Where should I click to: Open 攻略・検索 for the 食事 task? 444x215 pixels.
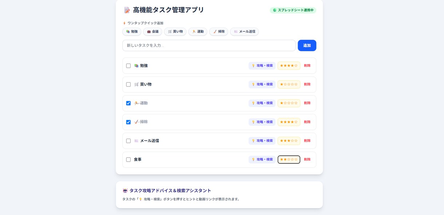click(x=262, y=160)
